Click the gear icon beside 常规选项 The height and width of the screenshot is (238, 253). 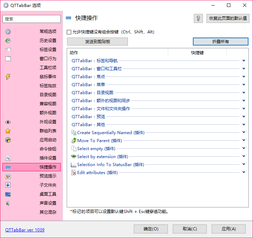click(8, 32)
